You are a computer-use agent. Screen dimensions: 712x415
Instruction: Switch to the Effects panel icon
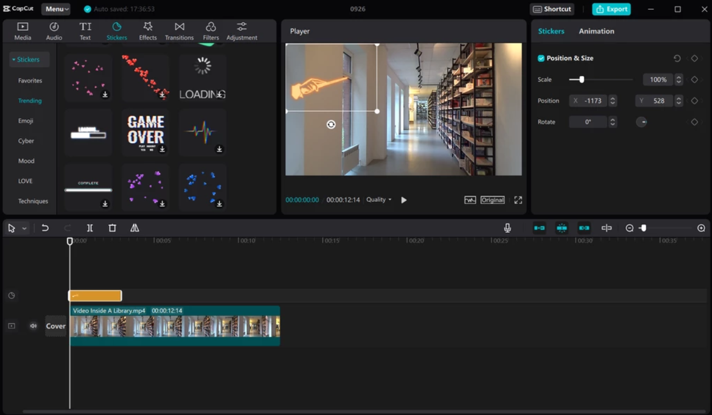148,30
